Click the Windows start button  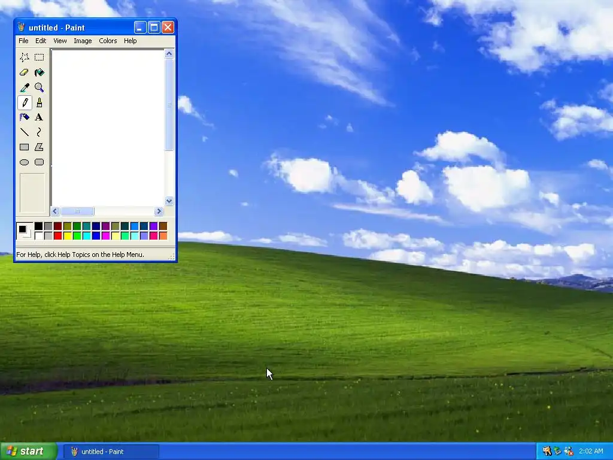tap(29, 451)
